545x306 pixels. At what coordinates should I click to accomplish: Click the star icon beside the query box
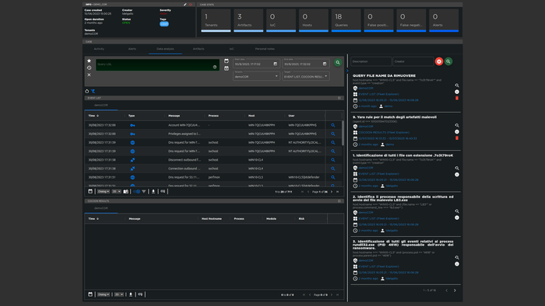click(89, 61)
